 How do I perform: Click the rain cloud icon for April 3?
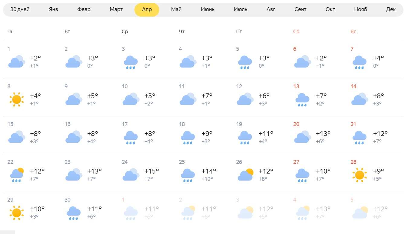coord(131,62)
